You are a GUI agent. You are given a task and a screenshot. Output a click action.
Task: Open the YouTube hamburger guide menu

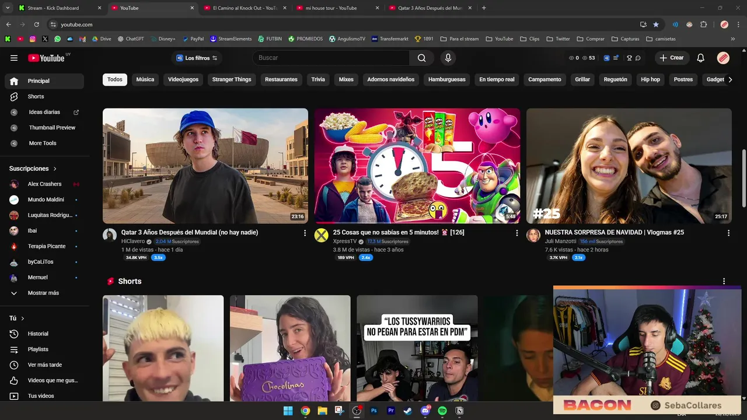[14, 58]
